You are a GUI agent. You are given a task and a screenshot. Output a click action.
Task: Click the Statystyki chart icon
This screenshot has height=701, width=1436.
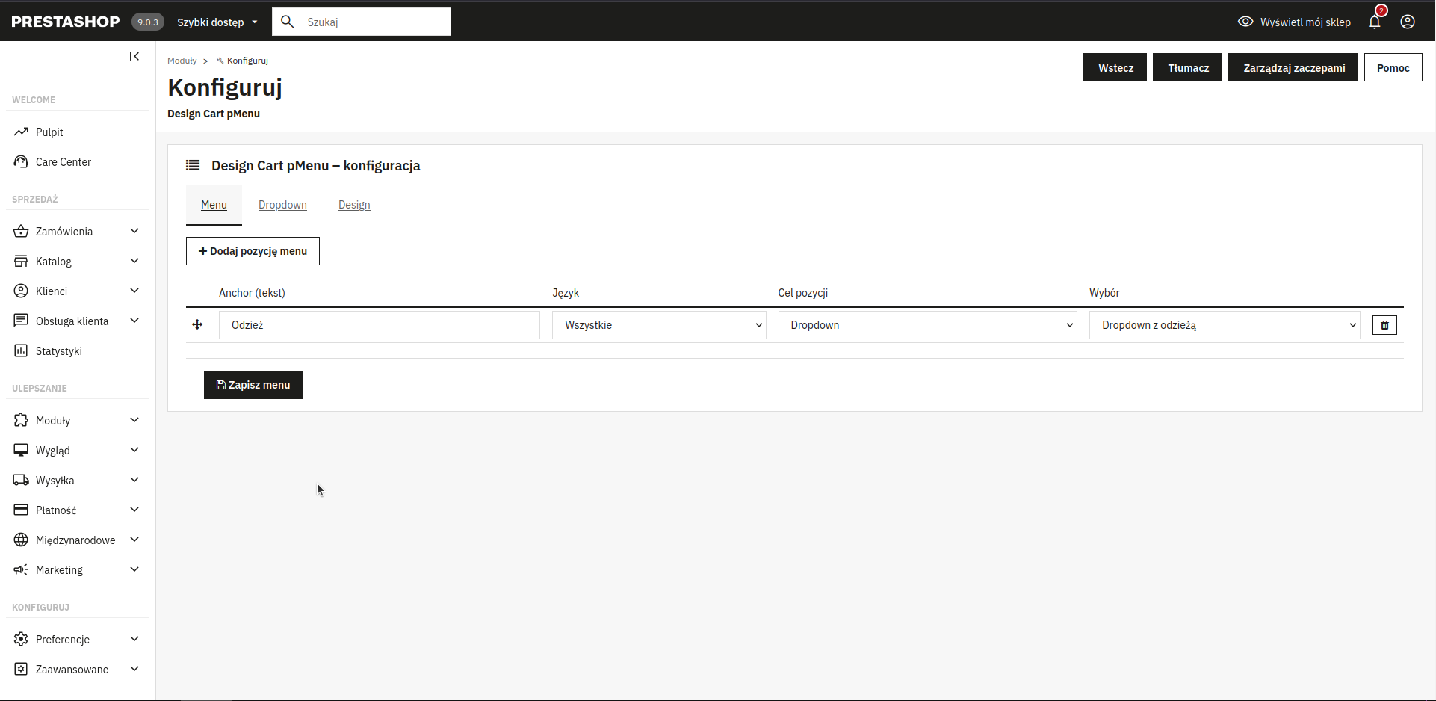21,350
